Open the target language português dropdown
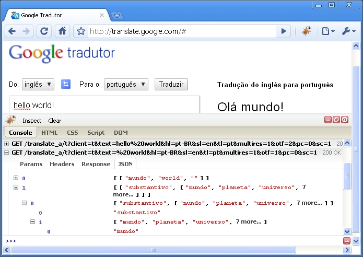The image size is (363, 257). pyautogui.click(x=126, y=84)
